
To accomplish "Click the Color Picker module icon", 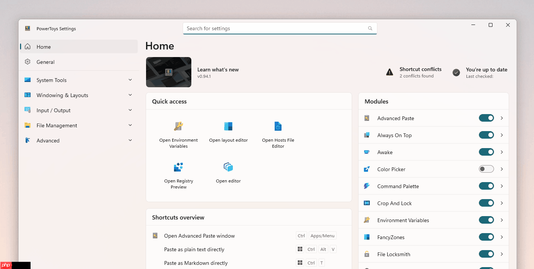I will (x=367, y=169).
